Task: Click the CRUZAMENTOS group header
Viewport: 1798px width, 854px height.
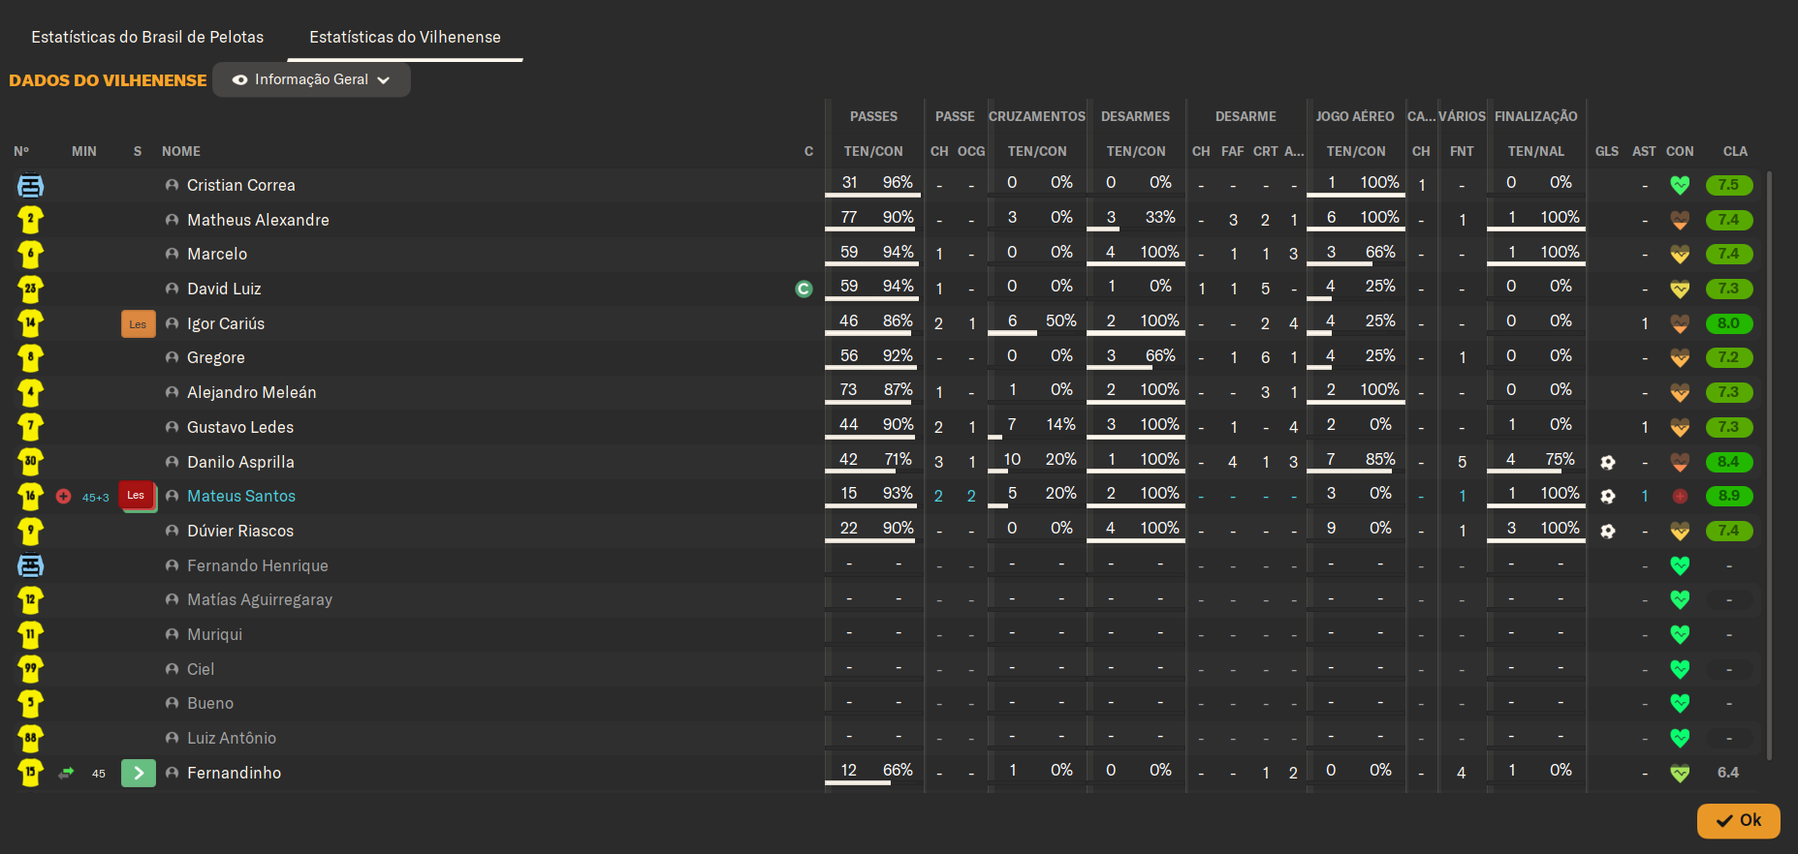Action: pyautogui.click(x=1037, y=116)
